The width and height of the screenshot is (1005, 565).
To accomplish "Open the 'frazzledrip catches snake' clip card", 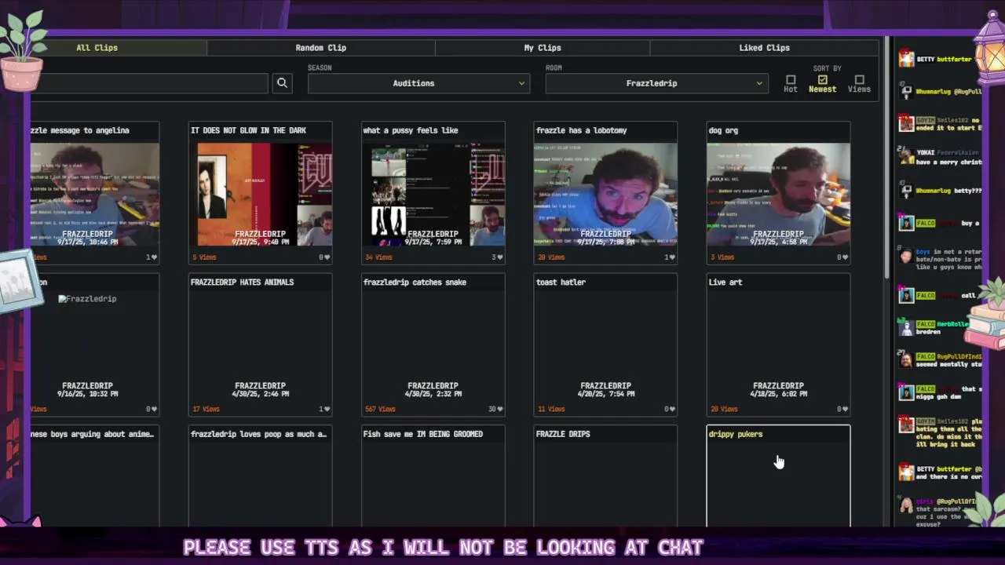I will click(433, 344).
